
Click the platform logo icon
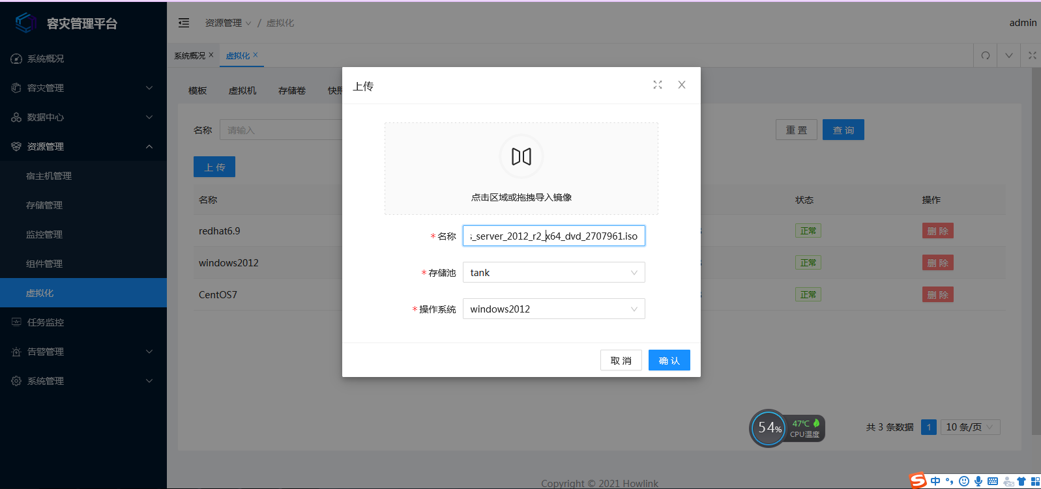coord(25,23)
